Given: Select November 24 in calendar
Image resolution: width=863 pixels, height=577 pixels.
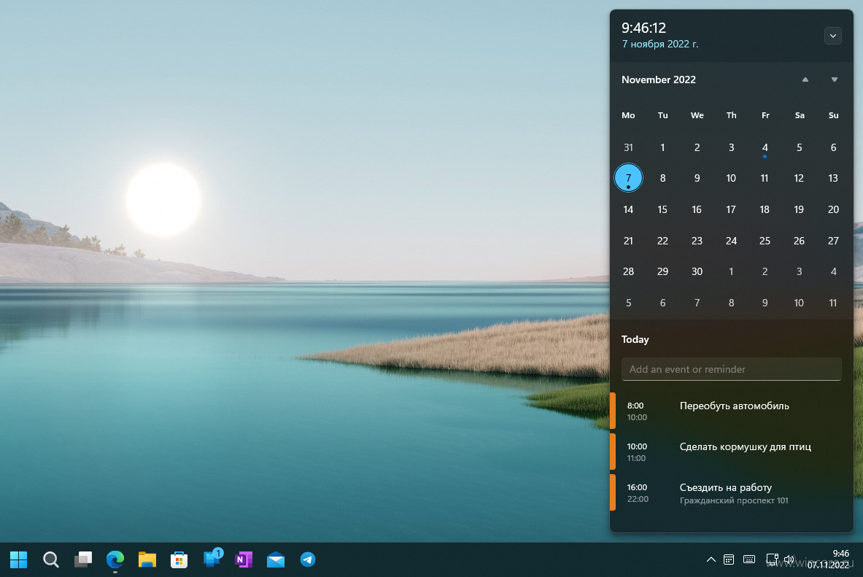Looking at the screenshot, I should pos(730,241).
